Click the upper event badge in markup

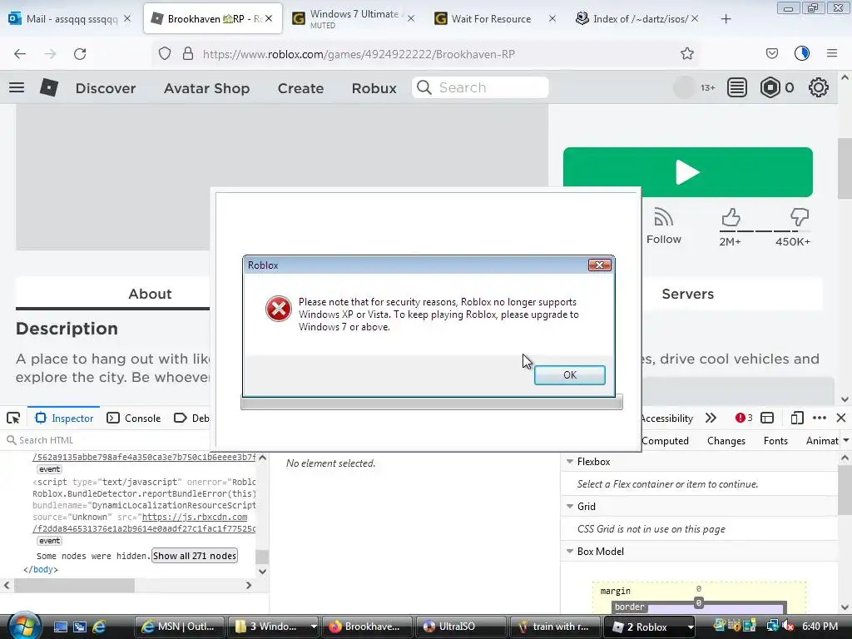[49, 469]
